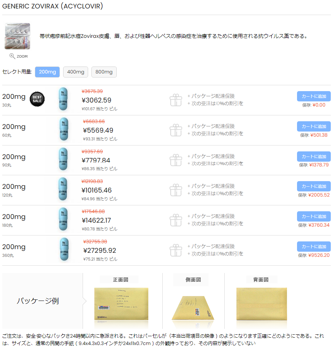Screen dimensions: 333x352
Task: Switch to the 400mg dosage tab
Action: coord(76,72)
